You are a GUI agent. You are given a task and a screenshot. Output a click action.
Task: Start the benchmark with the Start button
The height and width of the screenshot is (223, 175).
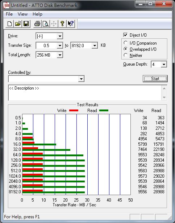(x=155, y=79)
